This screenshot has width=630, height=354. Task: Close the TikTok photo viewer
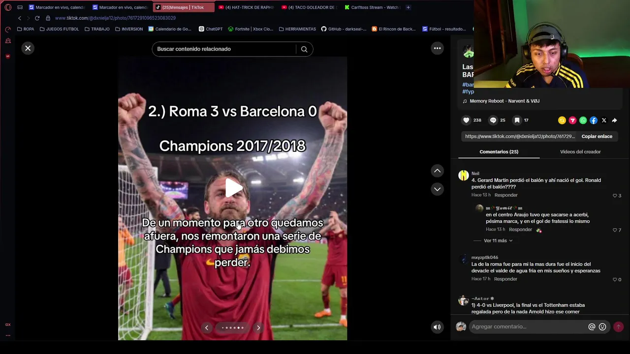(28, 48)
